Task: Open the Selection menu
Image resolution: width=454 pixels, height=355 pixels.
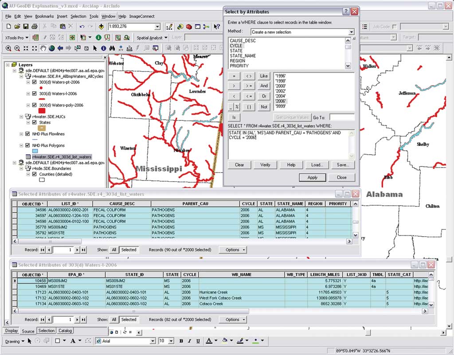Action: [x=78, y=16]
